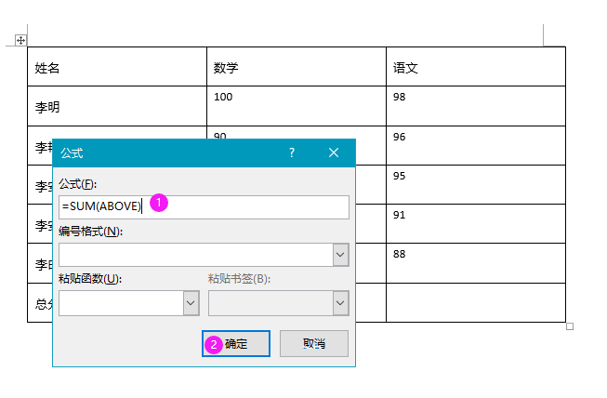
Task: Expand the 编号格式 dropdown arrow
Action: pos(340,255)
